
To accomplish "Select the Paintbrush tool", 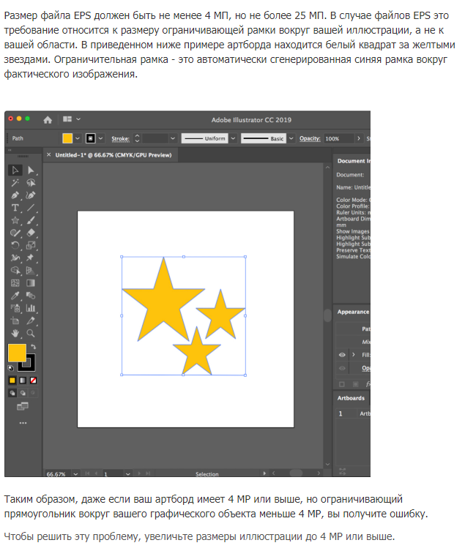I will (31, 220).
